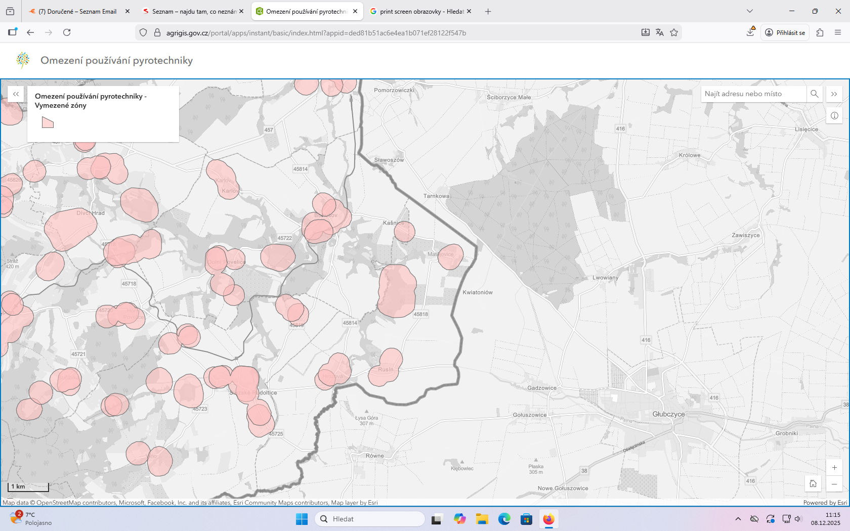This screenshot has height=531, width=850.
Task: Reload the current page
Action: pyautogui.click(x=67, y=32)
